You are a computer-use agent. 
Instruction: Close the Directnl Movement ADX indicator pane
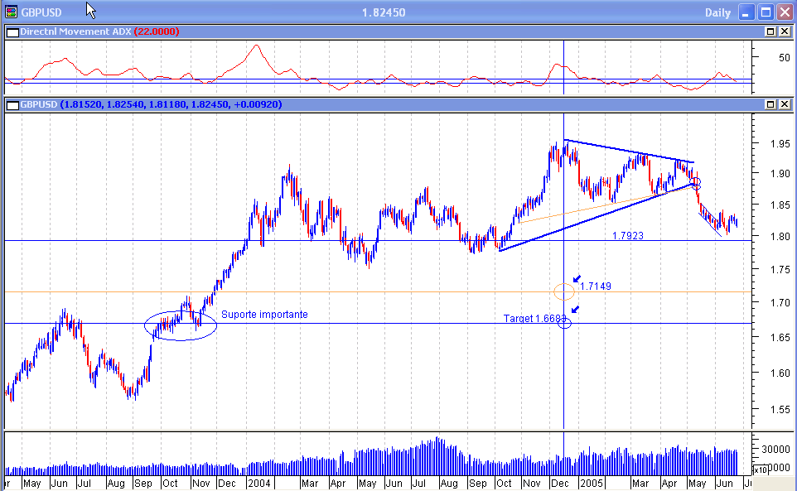click(785, 31)
